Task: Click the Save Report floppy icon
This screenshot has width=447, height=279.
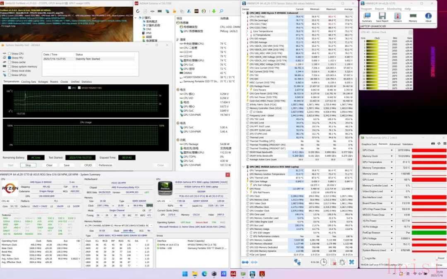Action: 382,17
